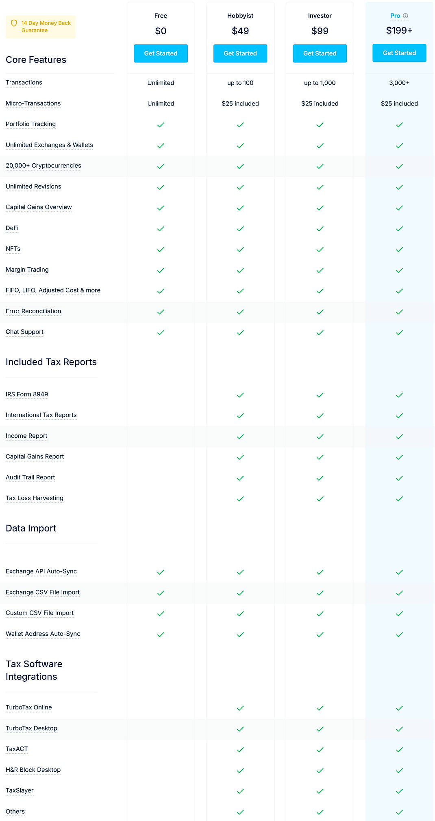Click the Audit Trail Report label
Viewport: 435px width, 821px height.
[x=30, y=477]
